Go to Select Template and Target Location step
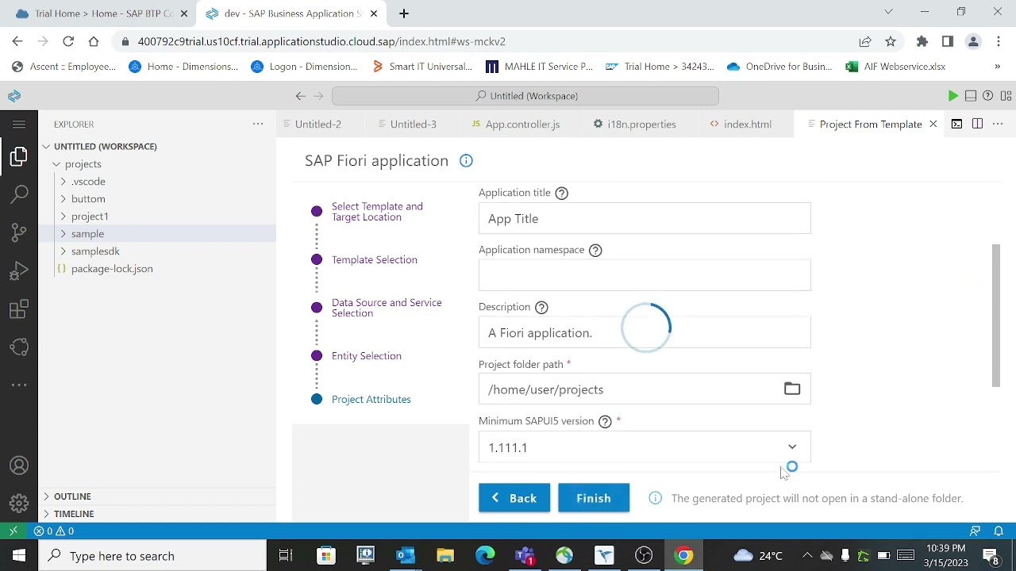 377,212
